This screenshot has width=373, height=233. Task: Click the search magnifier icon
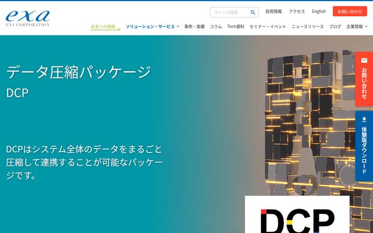pos(252,12)
